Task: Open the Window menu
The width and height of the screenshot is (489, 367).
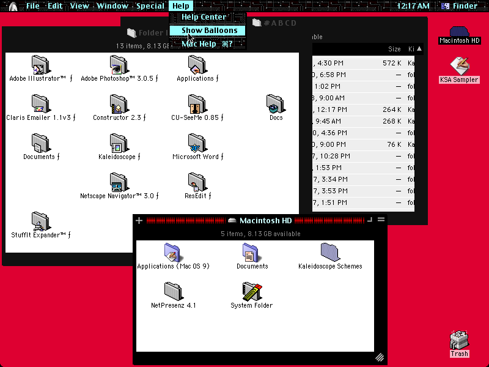Action: click(112, 6)
